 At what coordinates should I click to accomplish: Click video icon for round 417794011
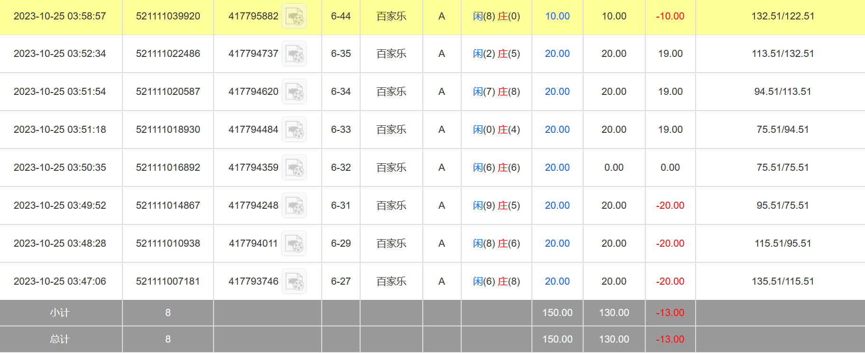294,243
